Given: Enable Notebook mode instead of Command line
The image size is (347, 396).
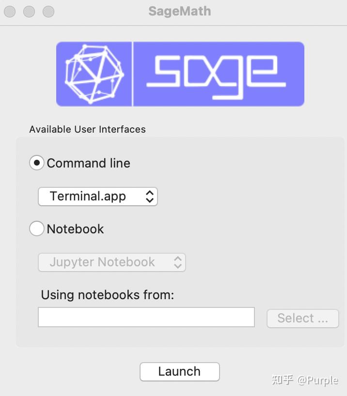Looking at the screenshot, I should coord(36,229).
